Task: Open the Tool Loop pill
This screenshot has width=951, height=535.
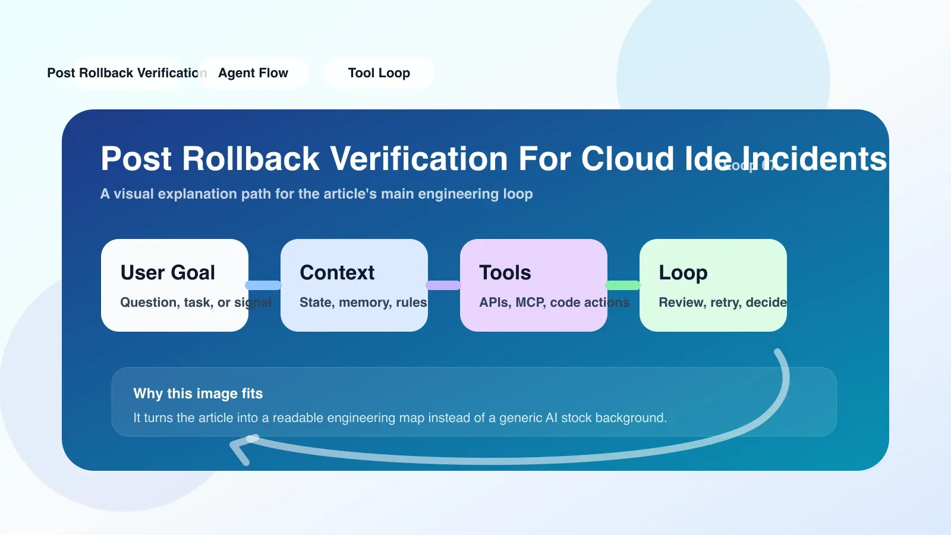Action: [x=379, y=73]
